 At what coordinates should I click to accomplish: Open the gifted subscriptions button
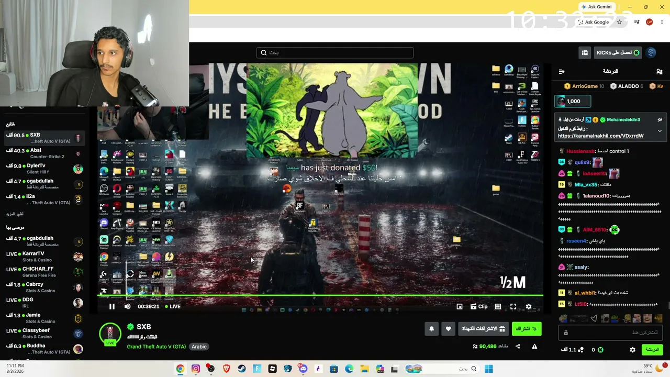point(483,329)
